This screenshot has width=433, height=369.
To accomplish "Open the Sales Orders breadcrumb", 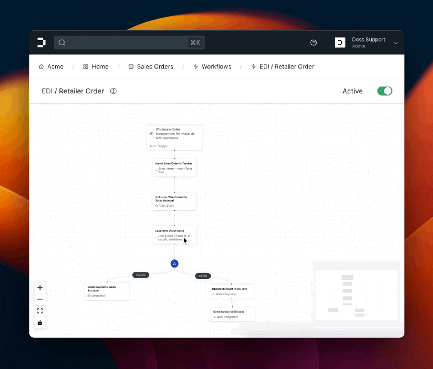I will [x=151, y=66].
